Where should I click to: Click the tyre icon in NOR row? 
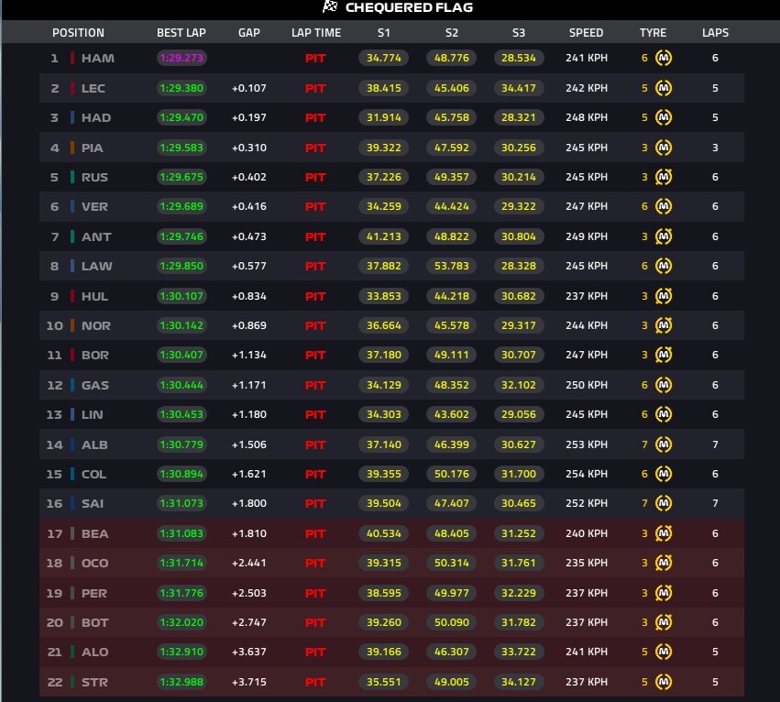tap(663, 325)
